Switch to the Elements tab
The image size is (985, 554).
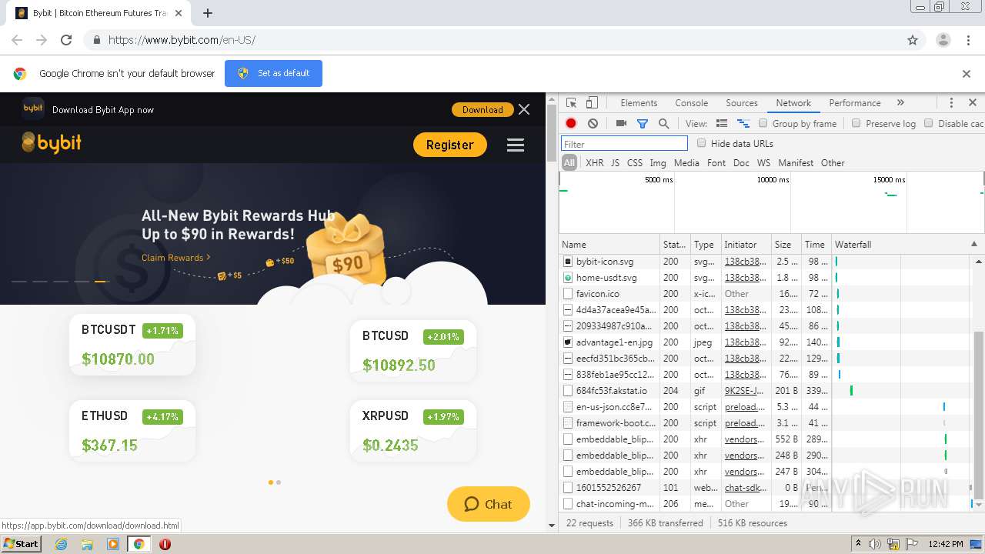pyautogui.click(x=639, y=103)
